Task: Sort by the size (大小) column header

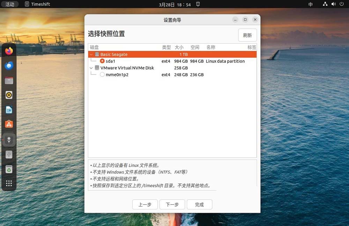Action: coord(179,47)
